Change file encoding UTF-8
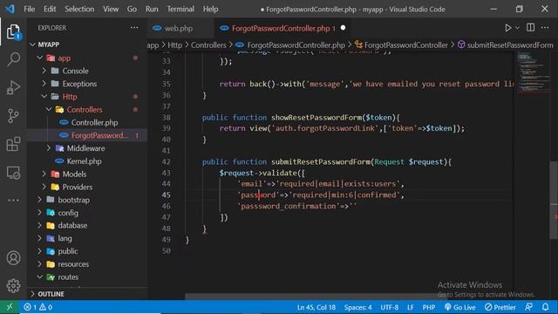 point(390,307)
